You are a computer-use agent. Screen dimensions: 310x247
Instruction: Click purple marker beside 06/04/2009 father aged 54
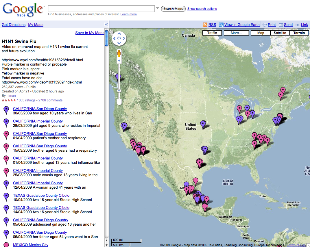[6, 234]
